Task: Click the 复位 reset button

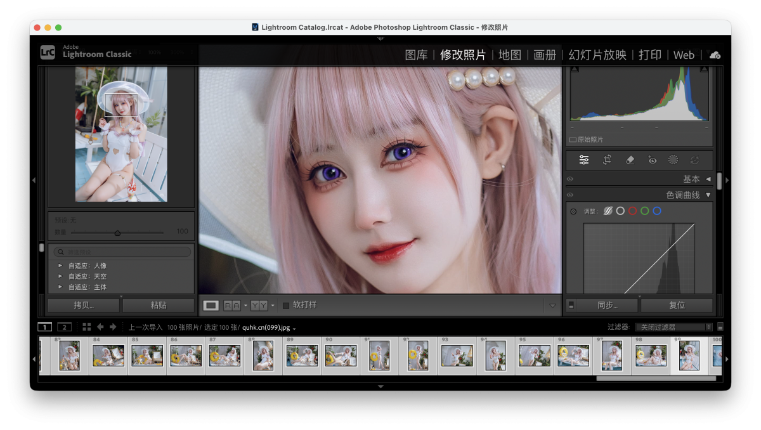Action: (677, 305)
